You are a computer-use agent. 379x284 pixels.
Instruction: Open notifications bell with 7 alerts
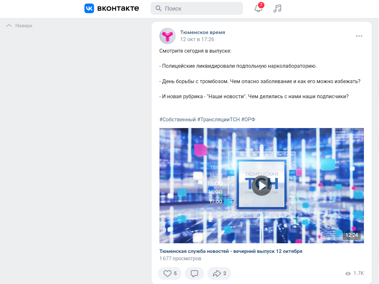tap(258, 8)
